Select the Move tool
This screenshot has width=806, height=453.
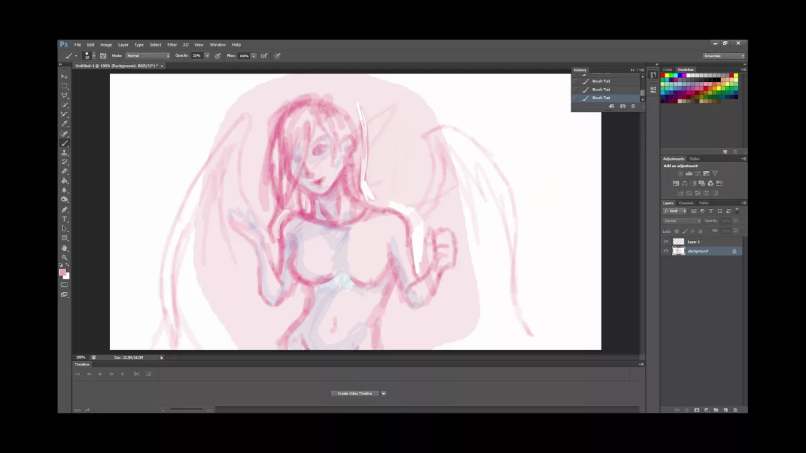[x=64, y=76]
